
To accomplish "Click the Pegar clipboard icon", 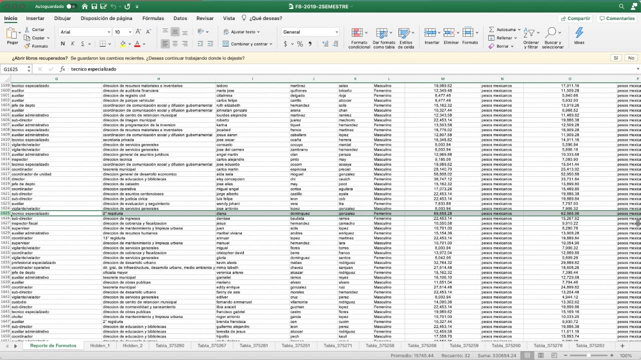I will pyautogui.click(x=12, y=34).
